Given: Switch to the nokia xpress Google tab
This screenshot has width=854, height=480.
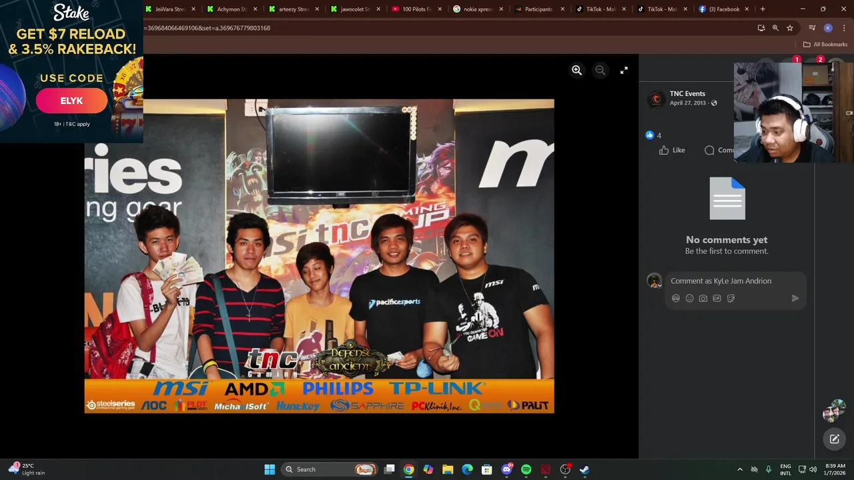Looking at the screenshot, I should pos(478,9).
